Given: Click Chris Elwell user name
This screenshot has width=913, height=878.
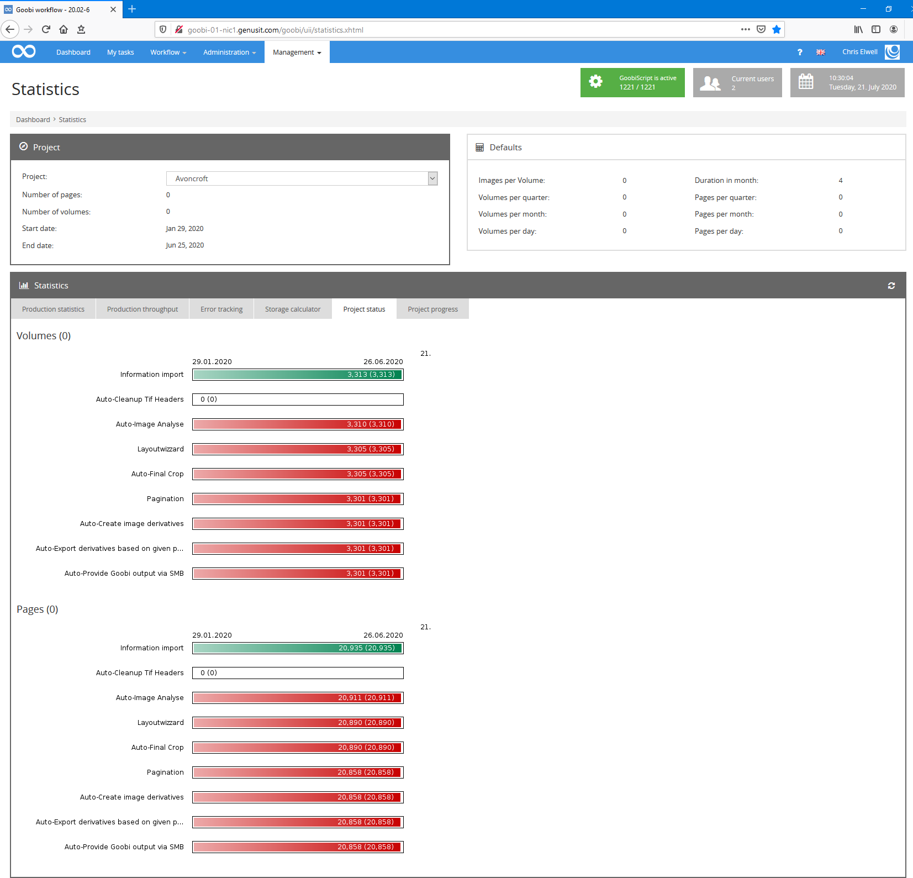Looking at the screenshot, I should [x=859, y=52].
